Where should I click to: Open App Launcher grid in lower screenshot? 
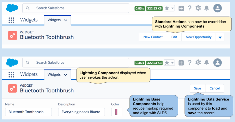(11, 75)
